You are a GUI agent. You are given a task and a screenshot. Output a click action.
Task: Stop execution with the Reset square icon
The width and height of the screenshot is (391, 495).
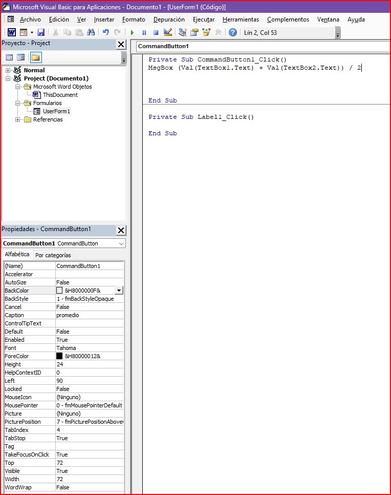tap(156, 32)
